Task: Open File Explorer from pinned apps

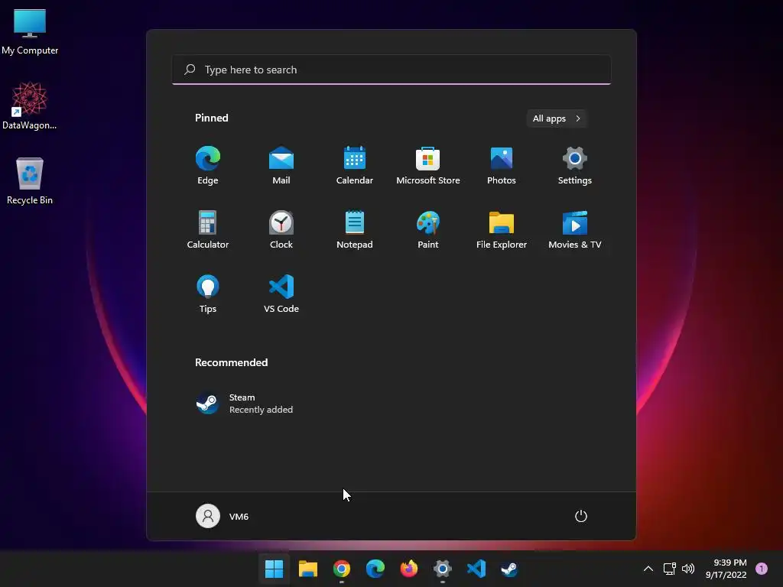Action: click(x=502, y=229)
